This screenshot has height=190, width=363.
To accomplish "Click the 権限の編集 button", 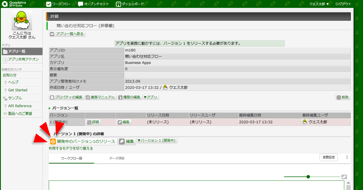I will (129, 97).
